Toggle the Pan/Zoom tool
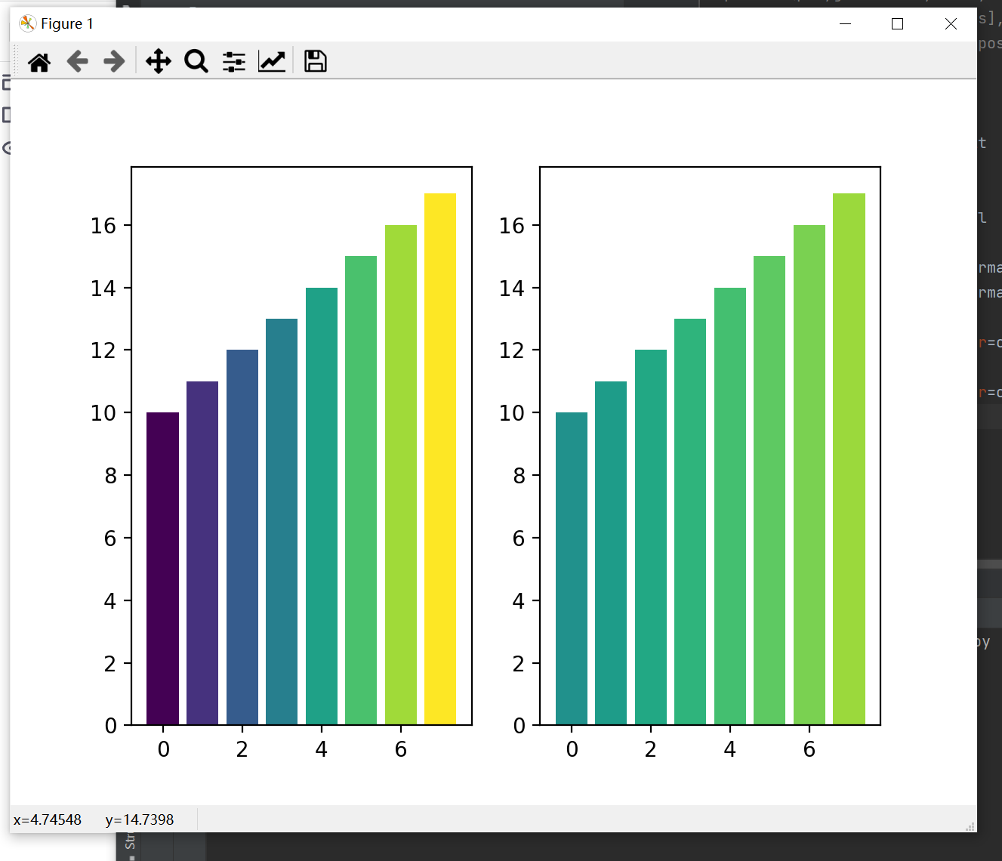The height and width of the screenshot is (861, 1002). tap(157, 61)
